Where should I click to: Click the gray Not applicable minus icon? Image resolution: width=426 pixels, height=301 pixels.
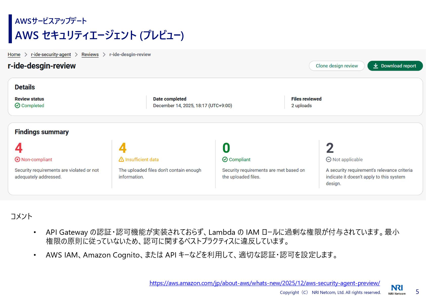point(329,159)
